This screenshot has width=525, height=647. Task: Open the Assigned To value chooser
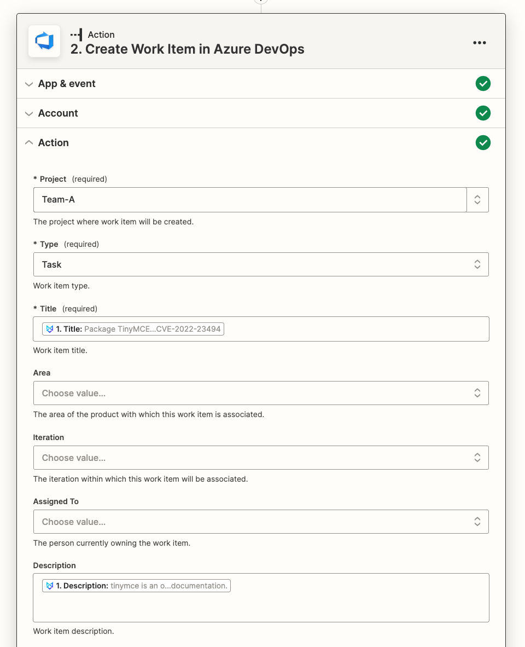pos(477,522)
